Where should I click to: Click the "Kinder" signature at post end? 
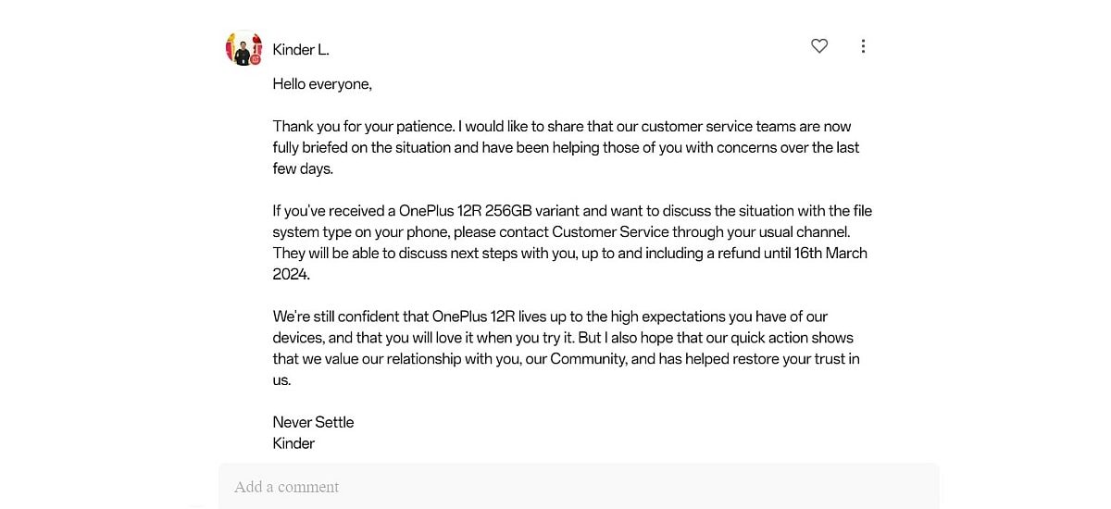(x=293, y=443)
